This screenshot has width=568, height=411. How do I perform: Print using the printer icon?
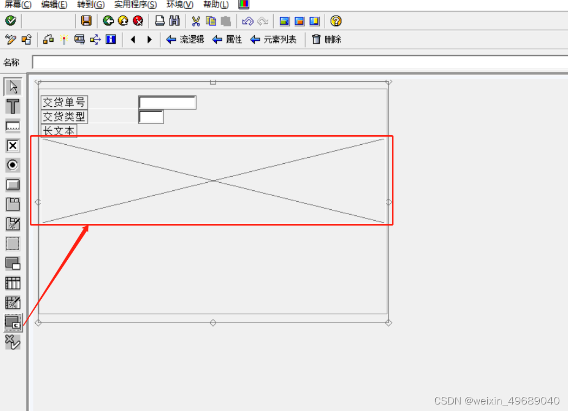click(x=159, y=21)
